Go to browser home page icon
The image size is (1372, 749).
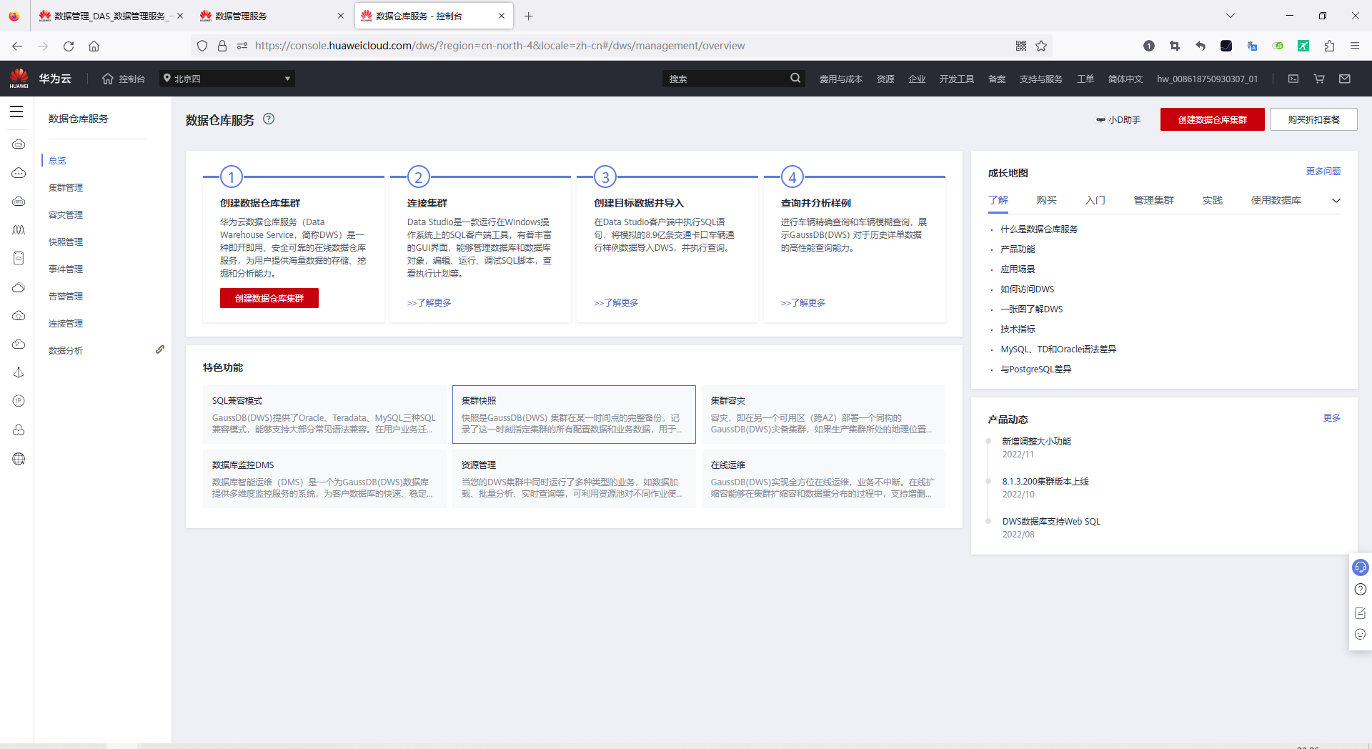pyautogui.click(x=94, y=46)
